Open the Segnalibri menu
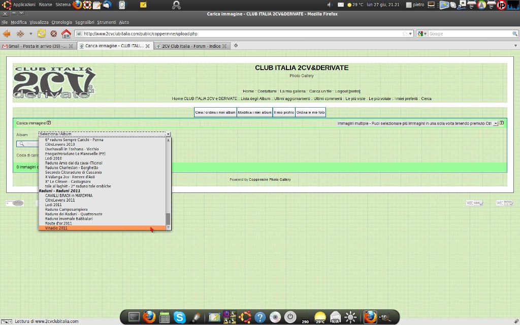 coord(85,22)
